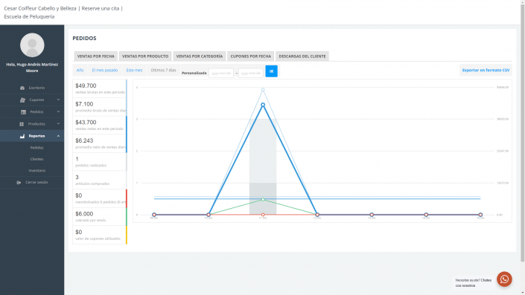The image size is (525, 295).
Task: Click the $0 valor de cupones legend
Action: click(x=100, y=235)
